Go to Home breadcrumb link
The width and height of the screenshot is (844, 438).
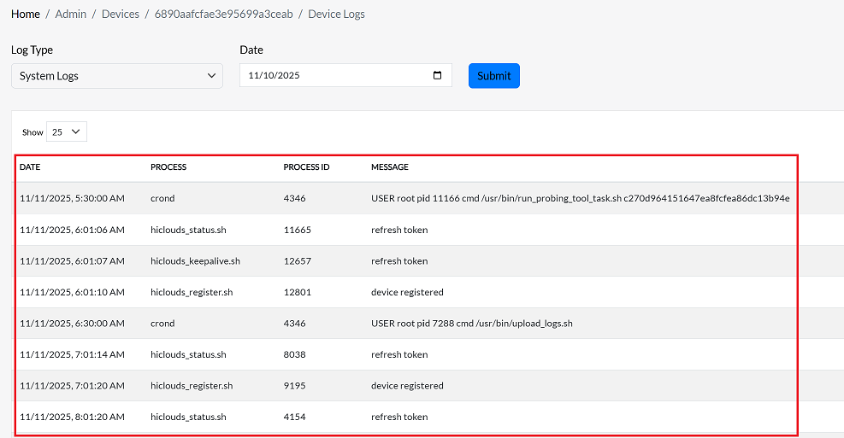(26, 15)
